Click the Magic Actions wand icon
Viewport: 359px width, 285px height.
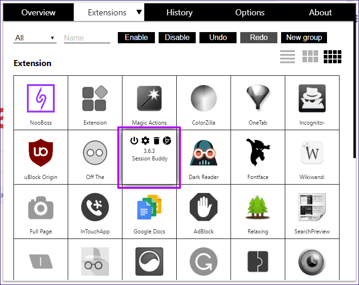tap(149, 98)
